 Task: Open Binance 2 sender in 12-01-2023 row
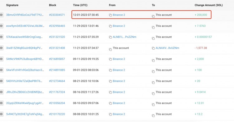(119, 15)
